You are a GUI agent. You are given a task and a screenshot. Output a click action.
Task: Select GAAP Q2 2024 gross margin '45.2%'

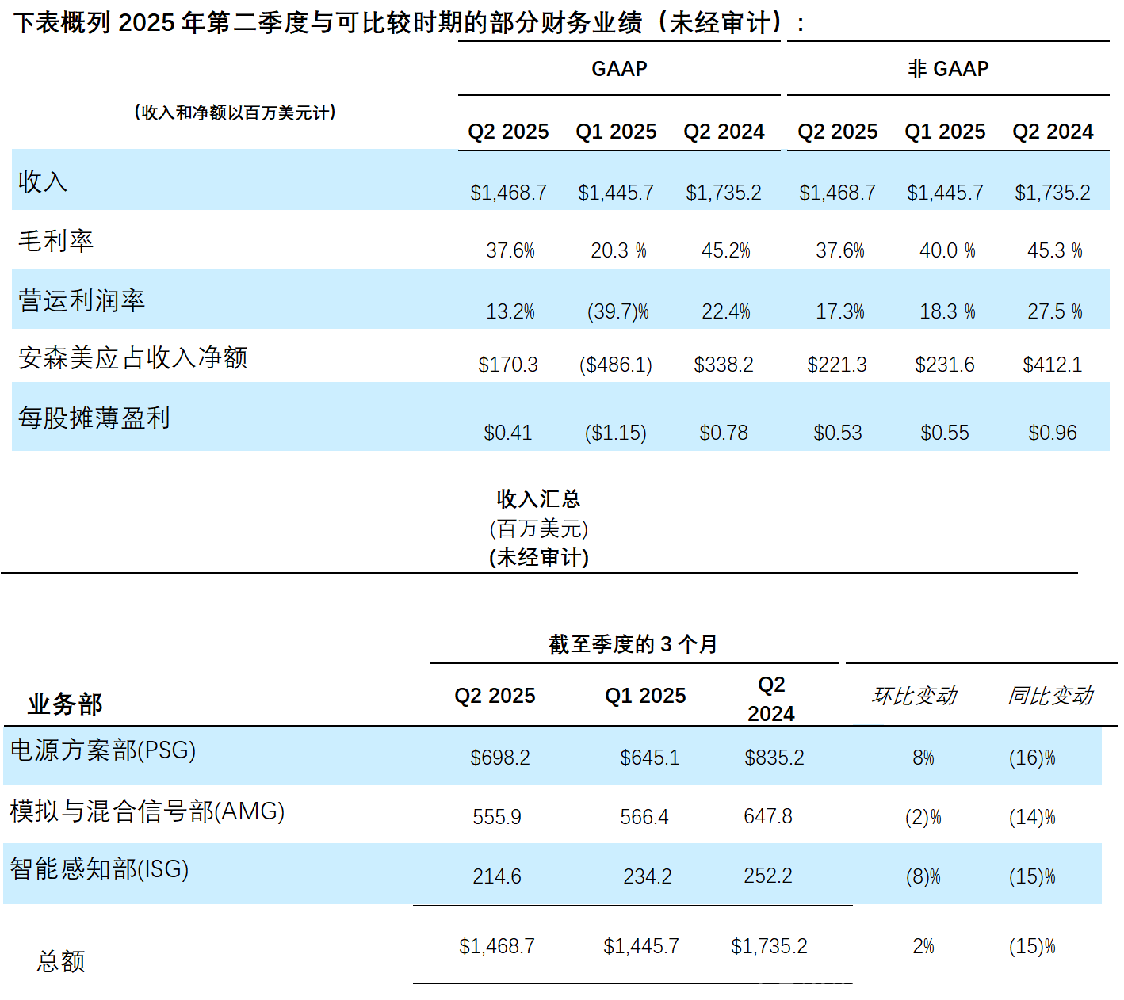point(726,250)
